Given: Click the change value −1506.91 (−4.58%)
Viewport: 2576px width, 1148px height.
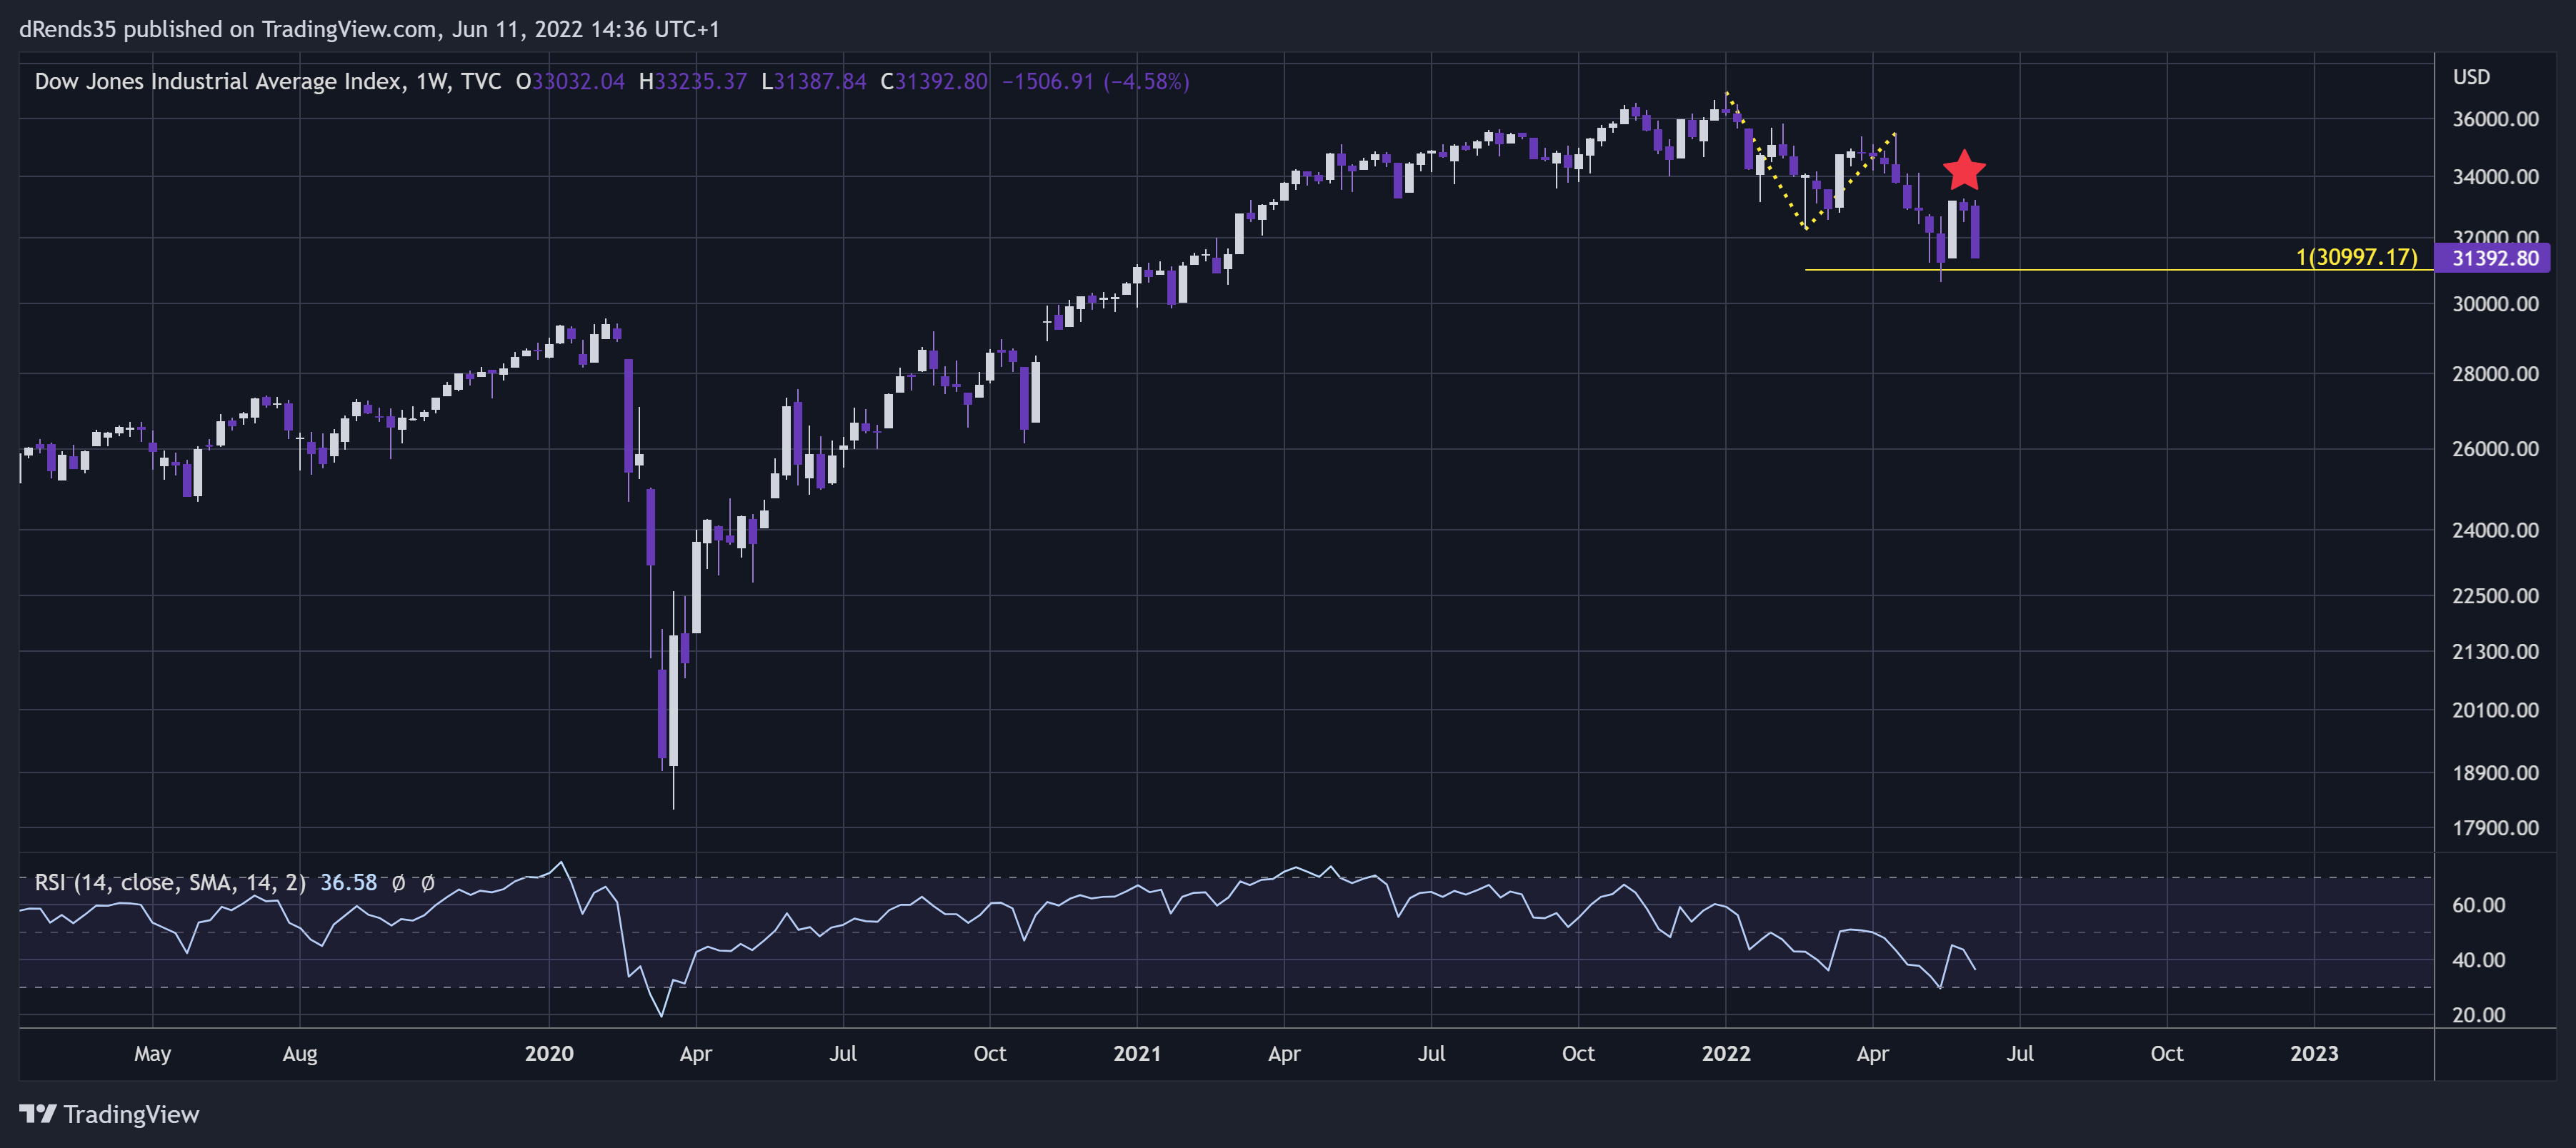Looking at the screenshot, I should tap(1096, 82).
